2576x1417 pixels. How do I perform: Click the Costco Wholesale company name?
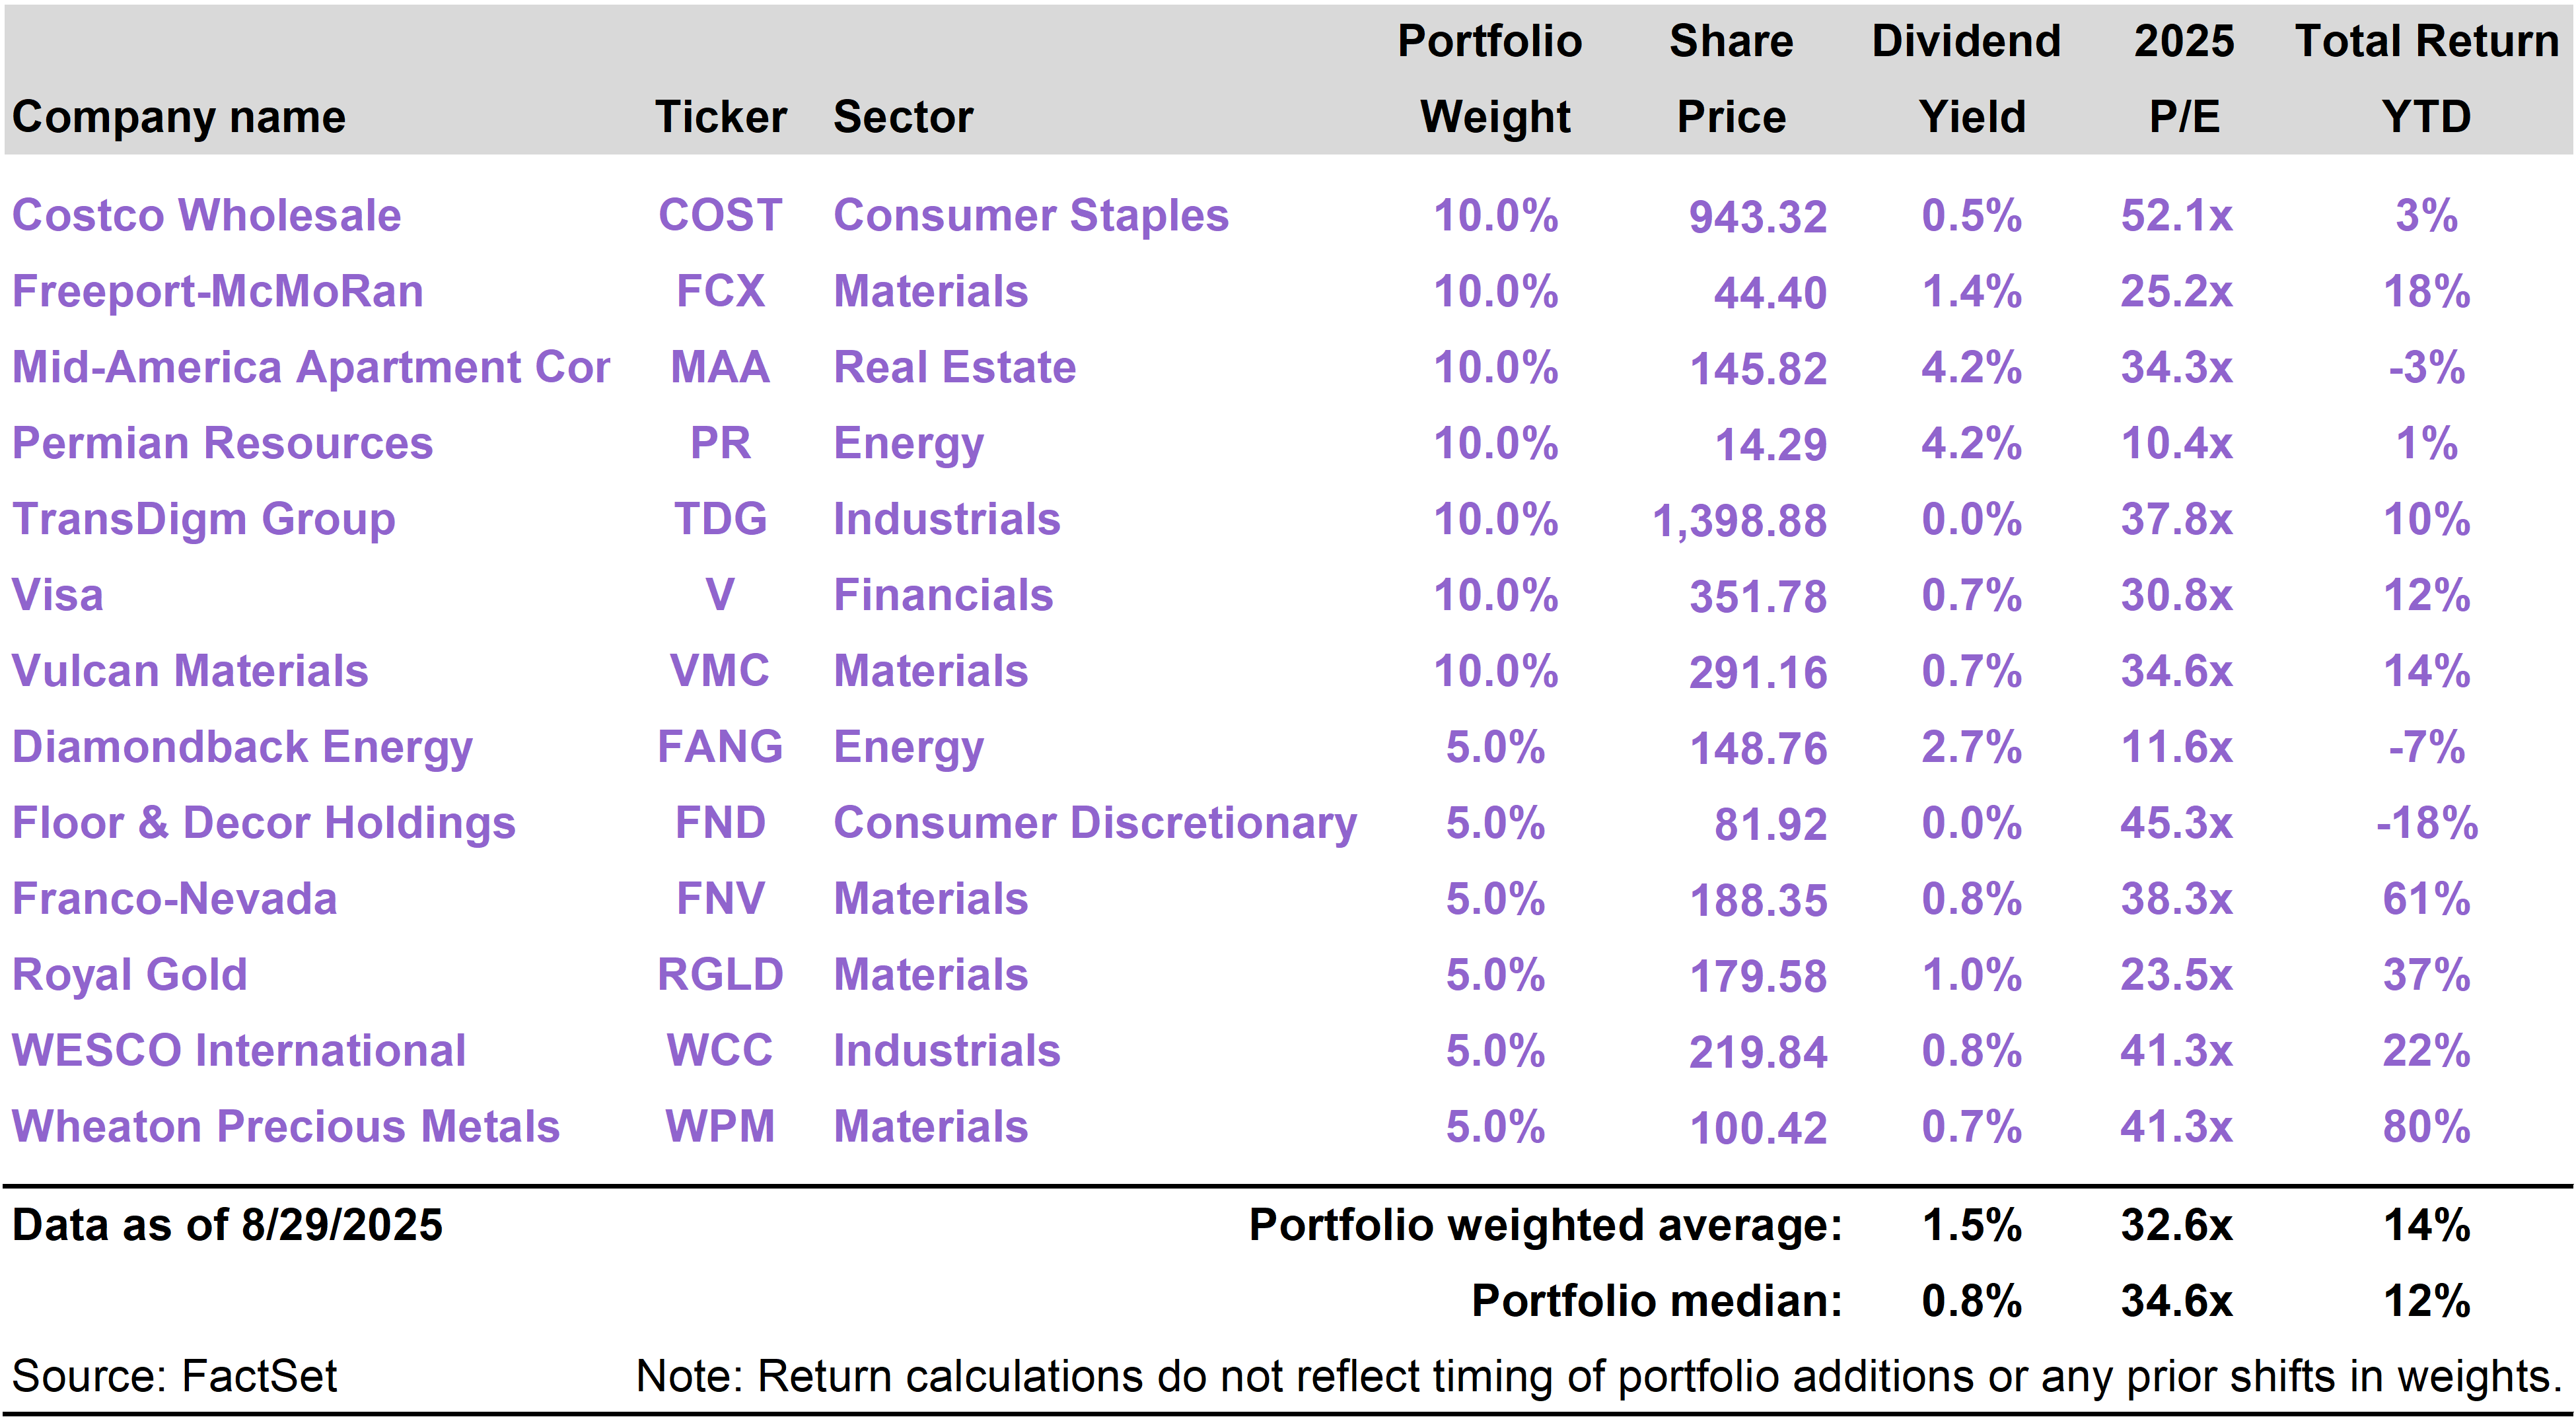pos(206,216)
